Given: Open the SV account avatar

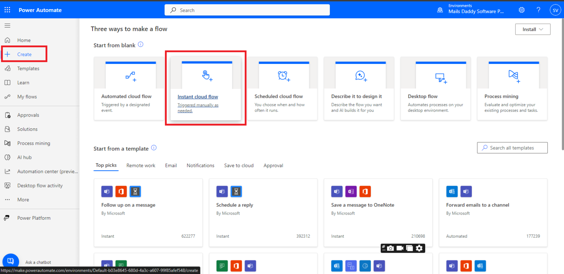Looking at the screenshot, I should click(x=556, y=10).
